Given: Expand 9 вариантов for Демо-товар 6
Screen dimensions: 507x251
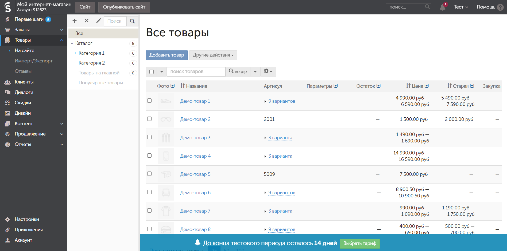Looking at the screenshot, I should 281,193.
